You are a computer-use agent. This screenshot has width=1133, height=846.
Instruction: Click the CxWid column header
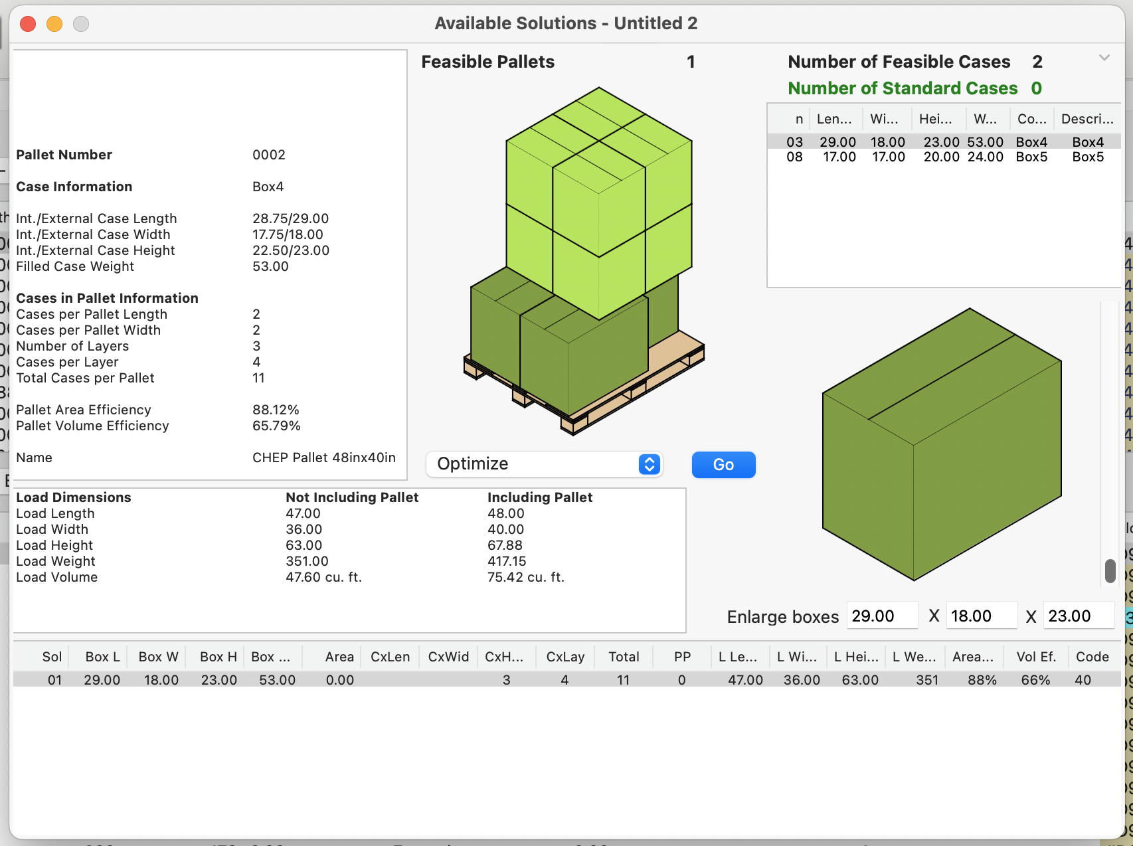(x=448, y=657)
